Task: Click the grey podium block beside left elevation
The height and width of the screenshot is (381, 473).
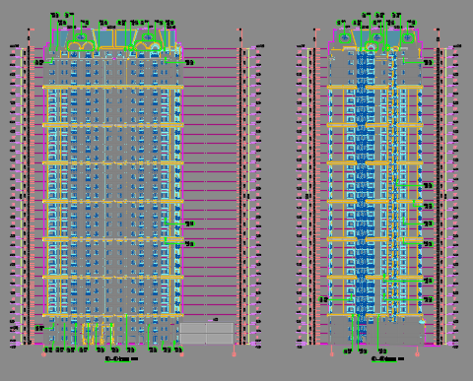Action: tap(207, 334)
